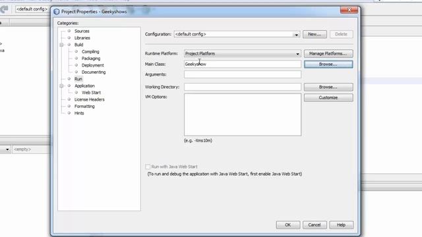422x237 pixels.
Task: Select the Application category
Action: pyautogui.click(x=84, y=86)
